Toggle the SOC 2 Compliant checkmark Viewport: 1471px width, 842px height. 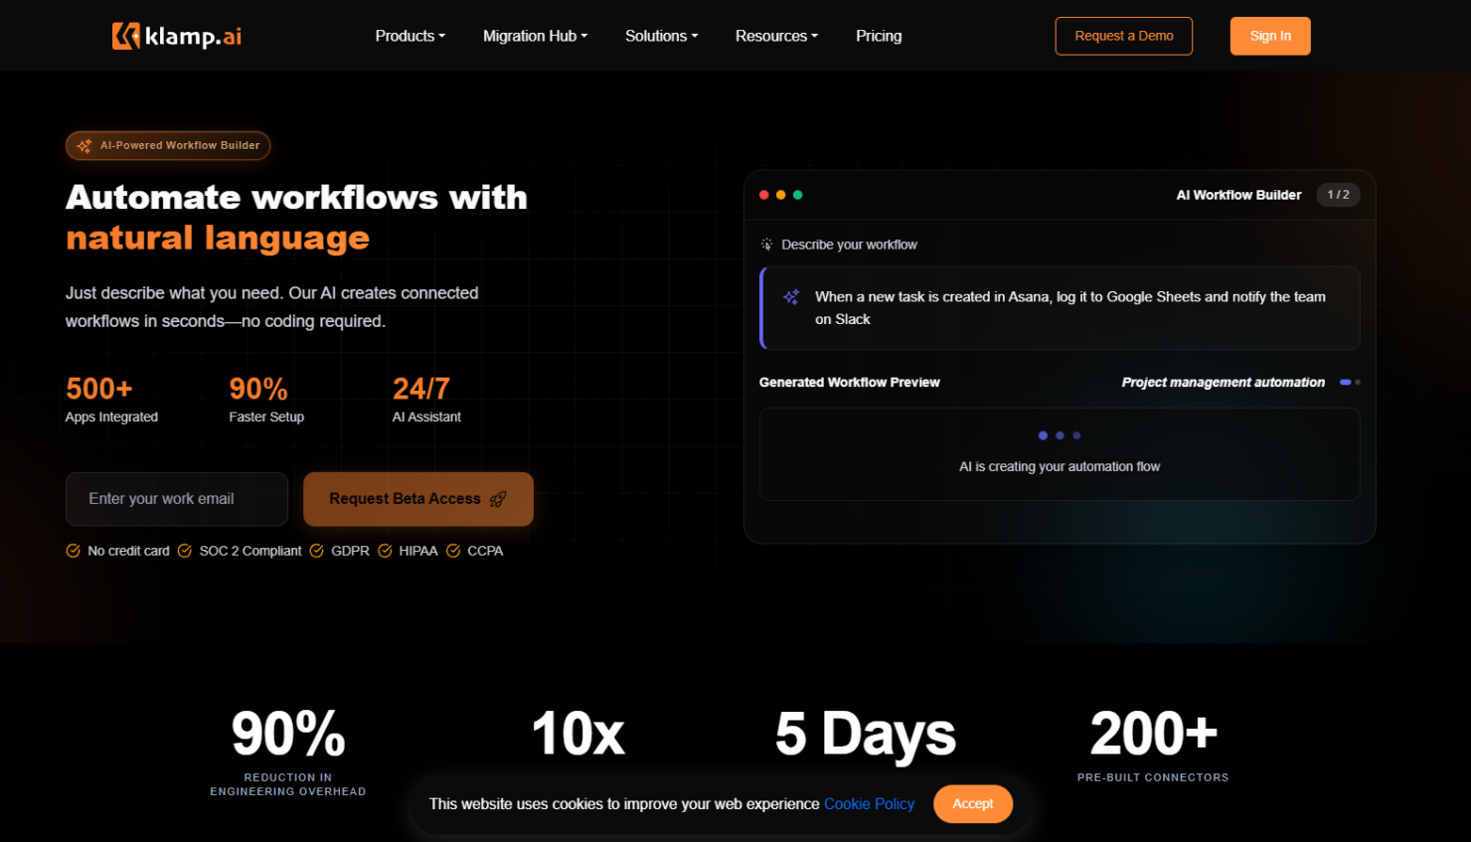(185, 550)
